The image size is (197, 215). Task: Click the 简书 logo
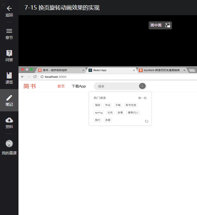pos(30,86)
